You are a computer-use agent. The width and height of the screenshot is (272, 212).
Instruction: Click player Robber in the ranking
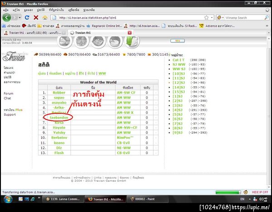pyautogui.click(x=59, y=93)
